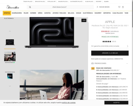The image size is (133, 106).
Task: Open the Gourmet menu
Action: tap(98, 13)
